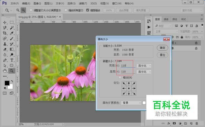Select the Path Selection arrow tool
This screenshot has width=205, height=127.
(5, 65)
